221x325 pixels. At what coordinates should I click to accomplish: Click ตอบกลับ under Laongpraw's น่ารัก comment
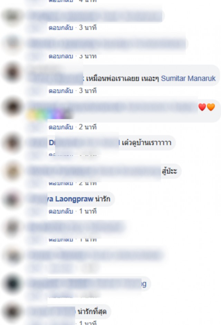(x=61, y=211)
